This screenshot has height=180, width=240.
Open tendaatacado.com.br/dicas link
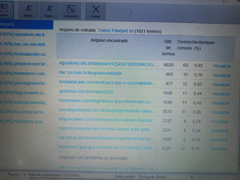tap(108, 83)
